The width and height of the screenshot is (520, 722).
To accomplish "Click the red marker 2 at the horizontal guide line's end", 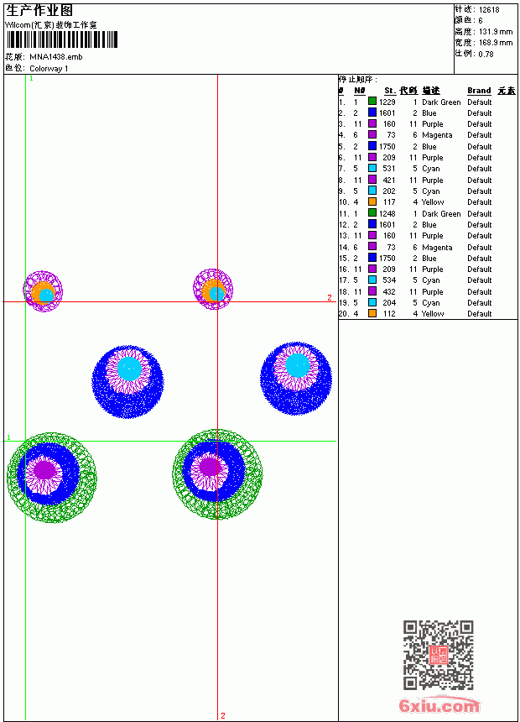I will [330, 297].
